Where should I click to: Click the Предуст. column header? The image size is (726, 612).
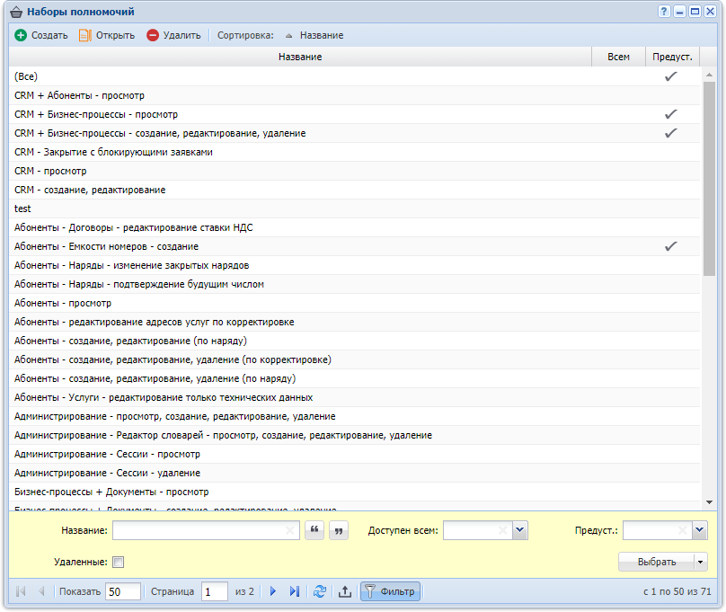(x=672, y=57)
